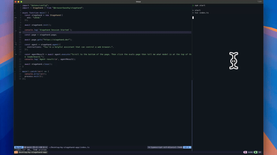
Task: Click the 'npm start' command line
Action: [200, 6]
